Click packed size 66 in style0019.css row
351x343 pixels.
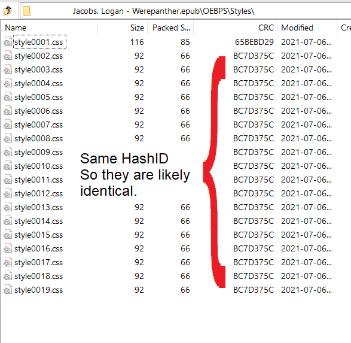pos(185,290)
